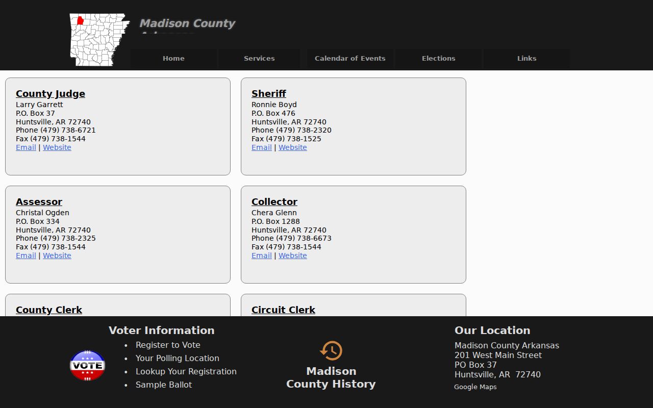Go to Calendar of Events

pyautogui.click(x=350, y=58)
